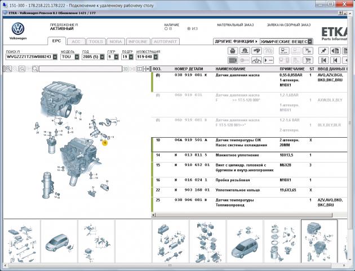Switch to the ACC tab
This screenshot has width=355, height=271.
click(76, 42)
